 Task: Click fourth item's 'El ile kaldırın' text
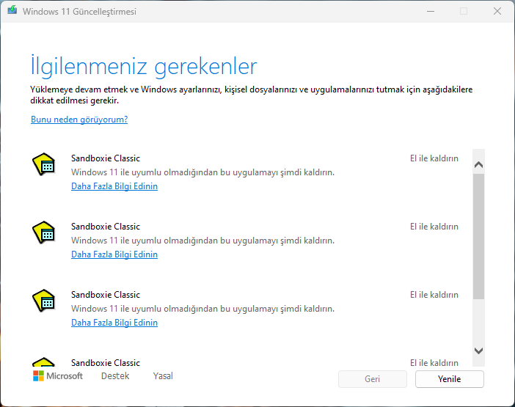point(434,363)
